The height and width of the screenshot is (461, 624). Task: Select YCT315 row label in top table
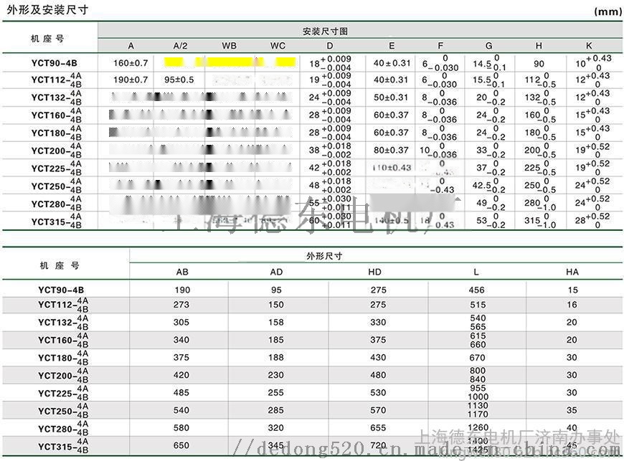coord(57,221)
